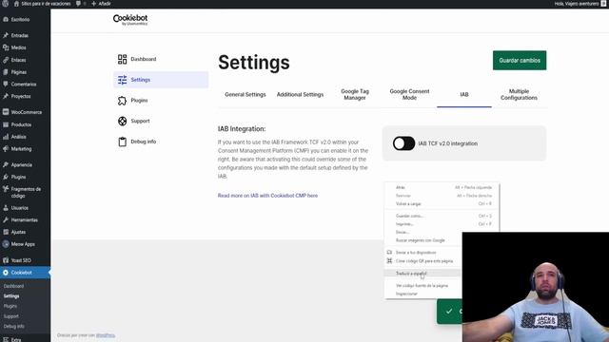Viewport: 609px width, 342px height.
Task: Click the Medios media icon
Action: (x=6, y=47)
